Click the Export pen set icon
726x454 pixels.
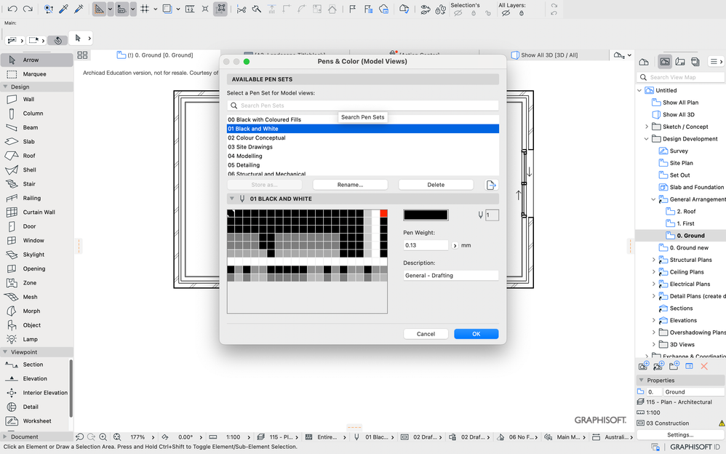491,185
